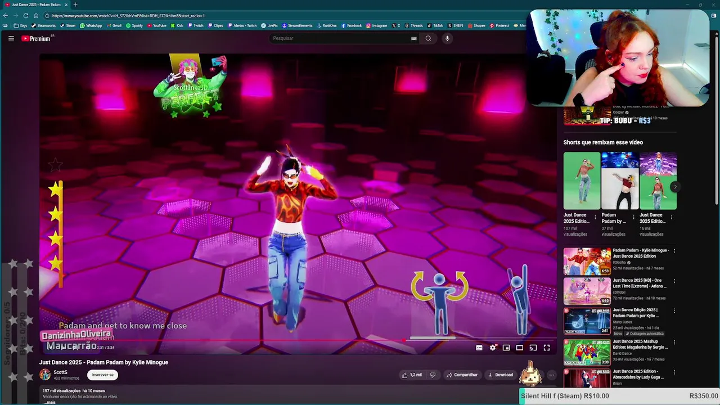Viewport: 720px width, 405px height.
Task: Open options for One Last Time video
Action: (x=674, y=281)
